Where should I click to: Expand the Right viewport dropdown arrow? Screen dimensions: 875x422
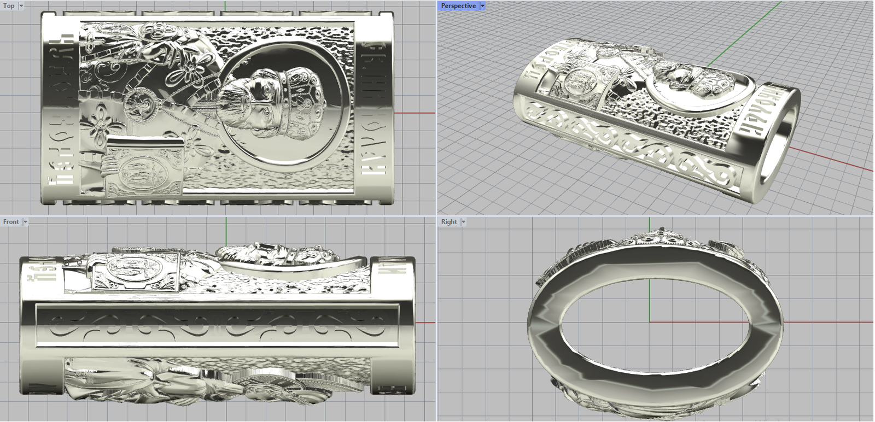(464, 222)
